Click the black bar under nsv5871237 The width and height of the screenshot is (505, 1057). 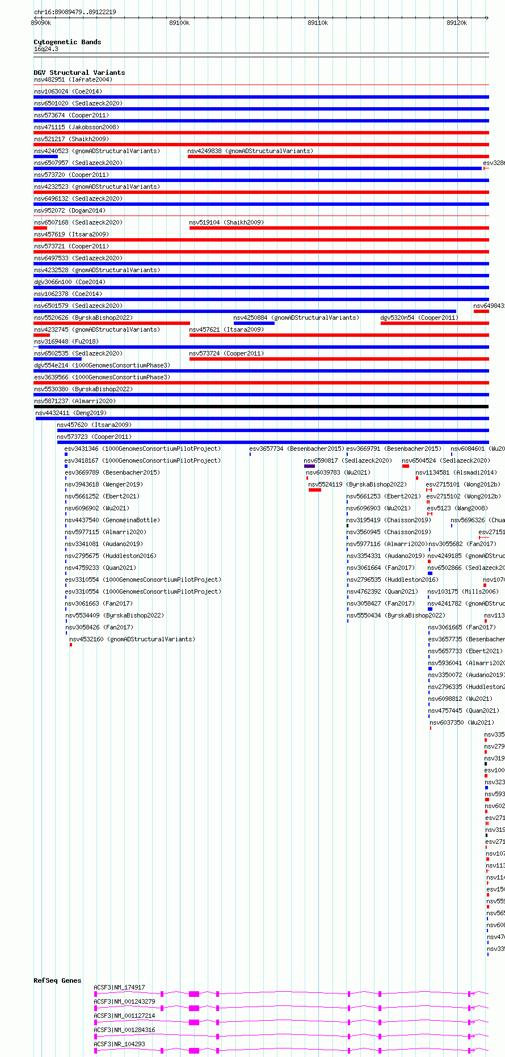(261, 407)
